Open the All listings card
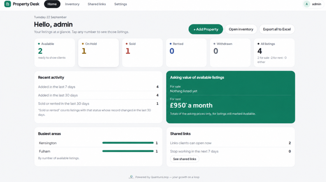 click(x=274, y=53)
